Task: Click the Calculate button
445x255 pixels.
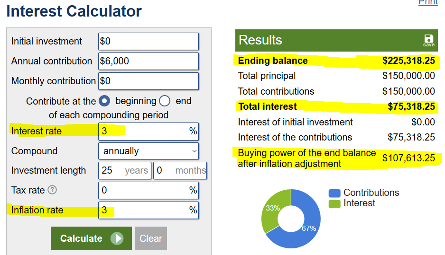Action: 91,238
